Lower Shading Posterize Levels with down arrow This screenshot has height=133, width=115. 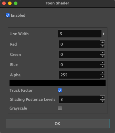click(102, 101)
